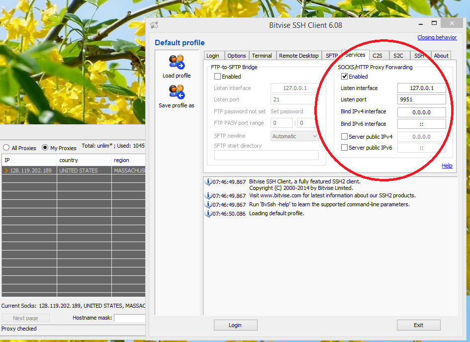470x342 pixels.
Task: Click the Listen port field showing 9951
Action: (x=421, y=100)
